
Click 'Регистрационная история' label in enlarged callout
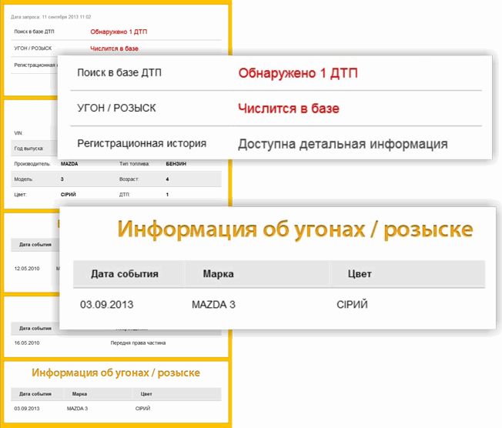tap(142, 143)
